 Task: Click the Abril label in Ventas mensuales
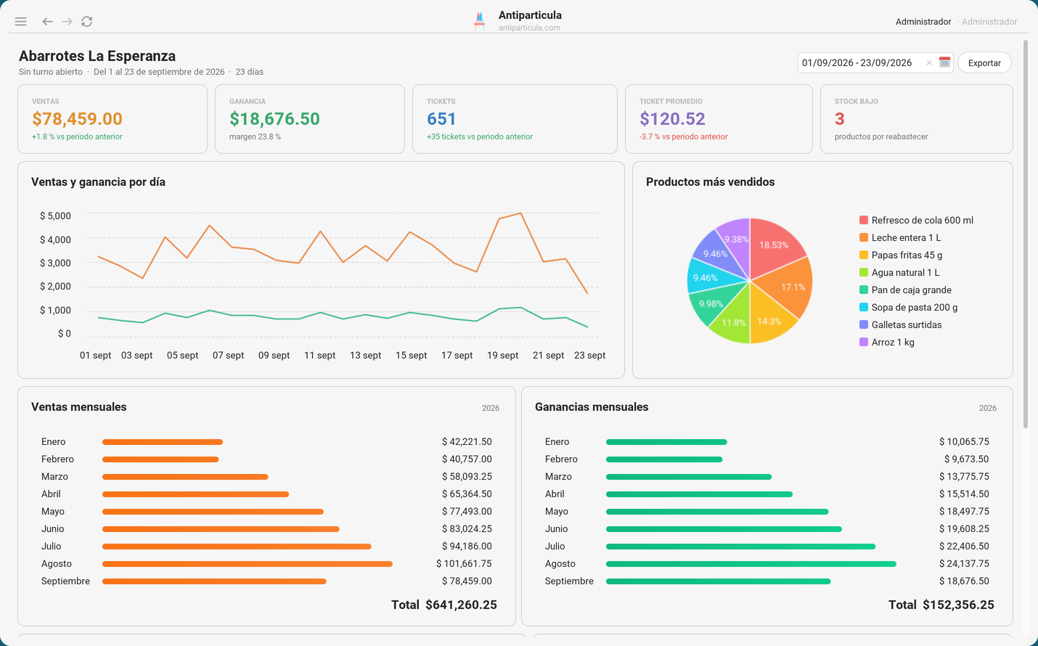[51, 494]
